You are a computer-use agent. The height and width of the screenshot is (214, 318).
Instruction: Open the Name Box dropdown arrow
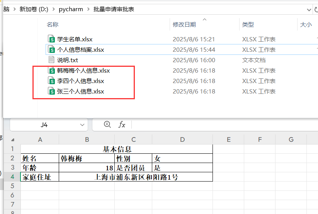(x=82, y=125)
